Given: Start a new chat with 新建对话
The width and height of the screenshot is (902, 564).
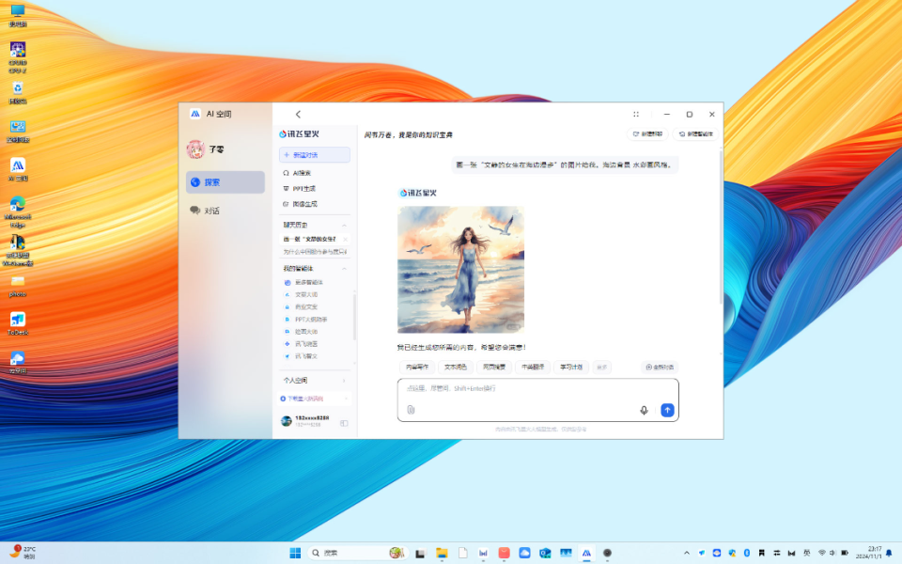Looking at the screenshot, I should coord(315,155).
